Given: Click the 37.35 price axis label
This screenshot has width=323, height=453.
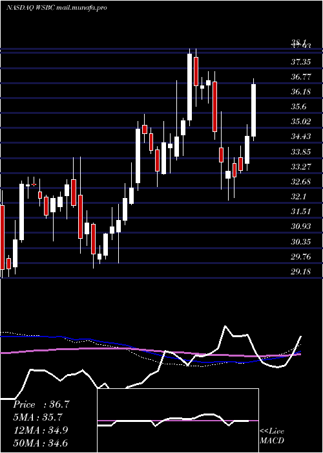Looking at the screenshot, I should coord(301,62).
